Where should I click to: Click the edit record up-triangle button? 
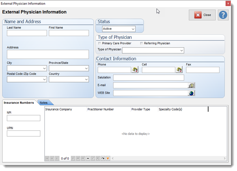click(88, 158)
